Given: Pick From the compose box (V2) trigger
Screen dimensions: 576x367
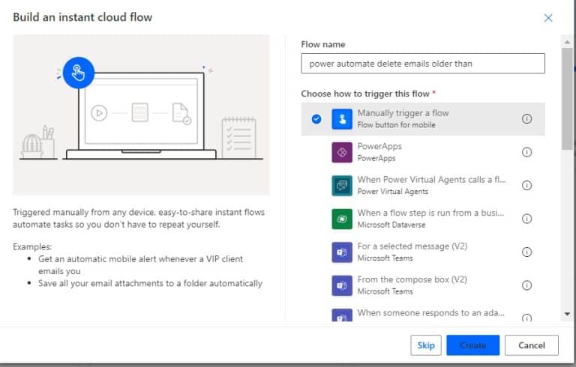Looking at the screenshot, I should (423, 285).
